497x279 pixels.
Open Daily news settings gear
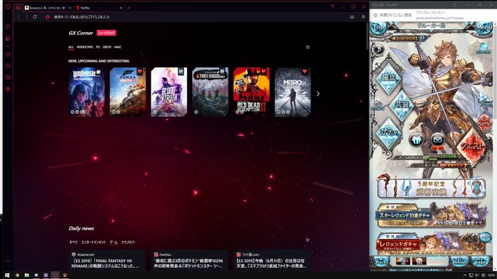point(308,240)
